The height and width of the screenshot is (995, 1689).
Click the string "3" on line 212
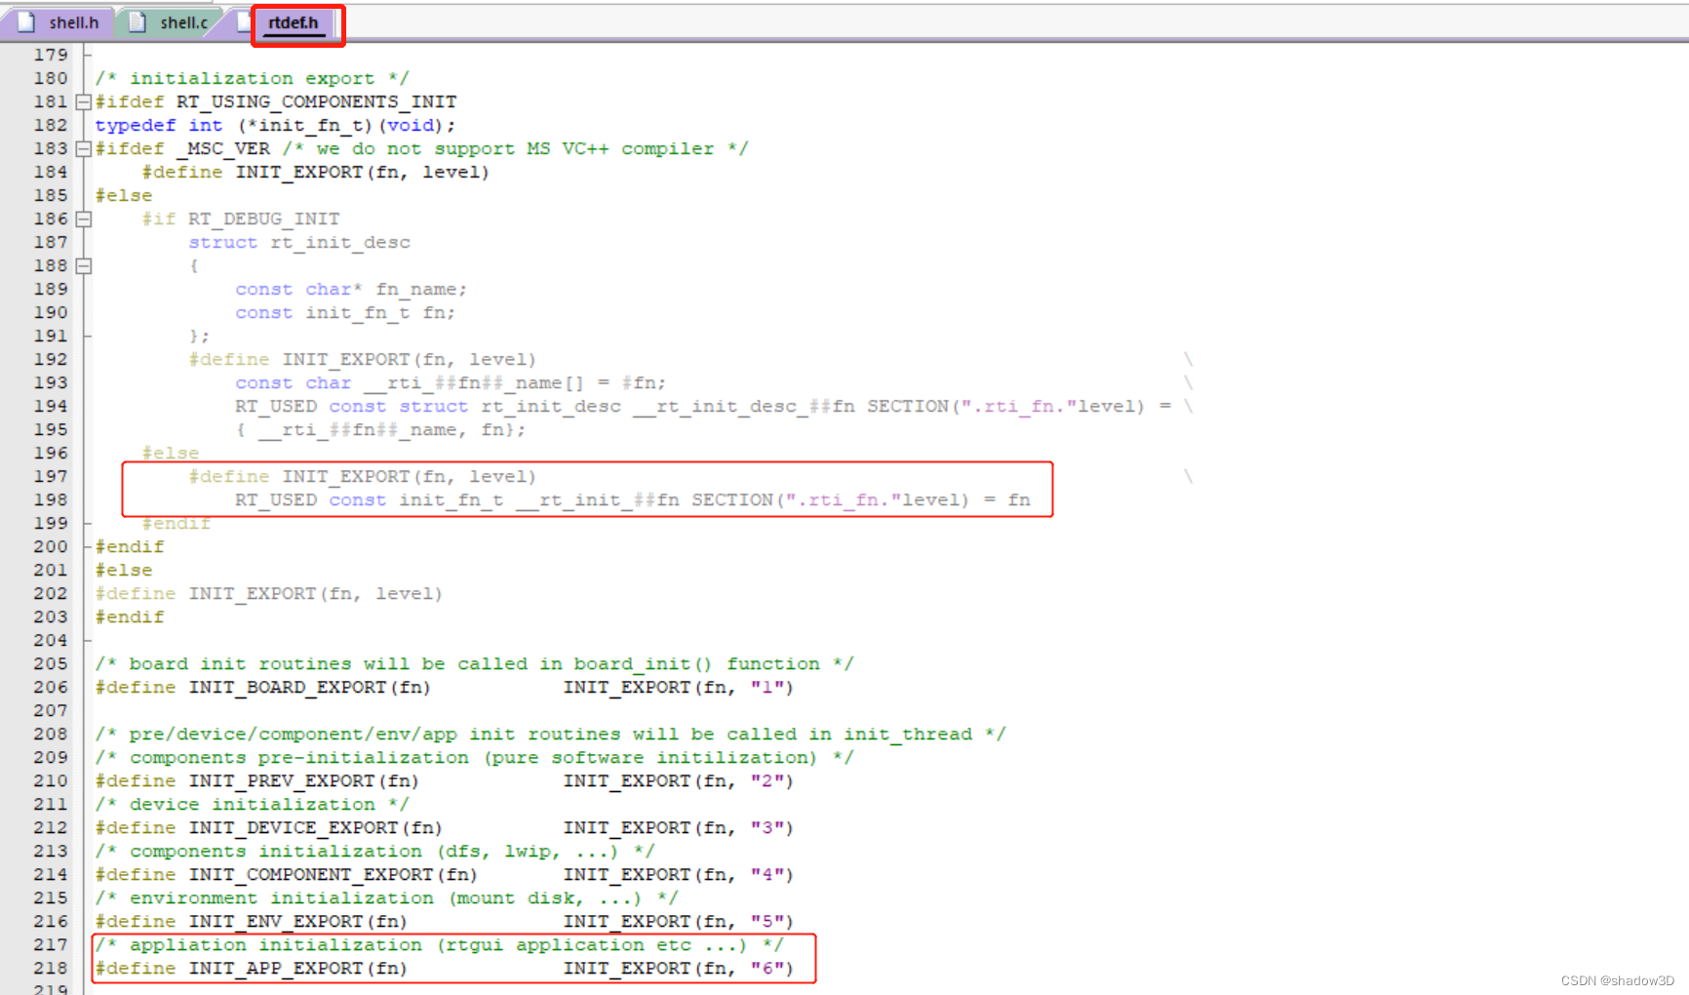click(767, 827)
